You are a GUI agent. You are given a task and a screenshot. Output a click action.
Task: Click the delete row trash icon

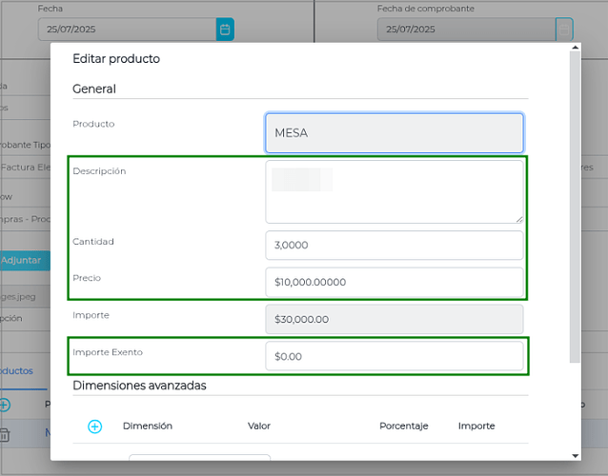5,435
